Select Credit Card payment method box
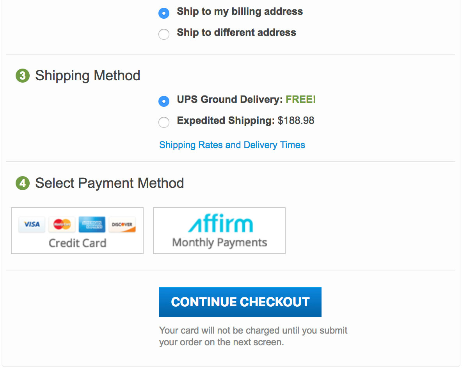 (77, 231)
